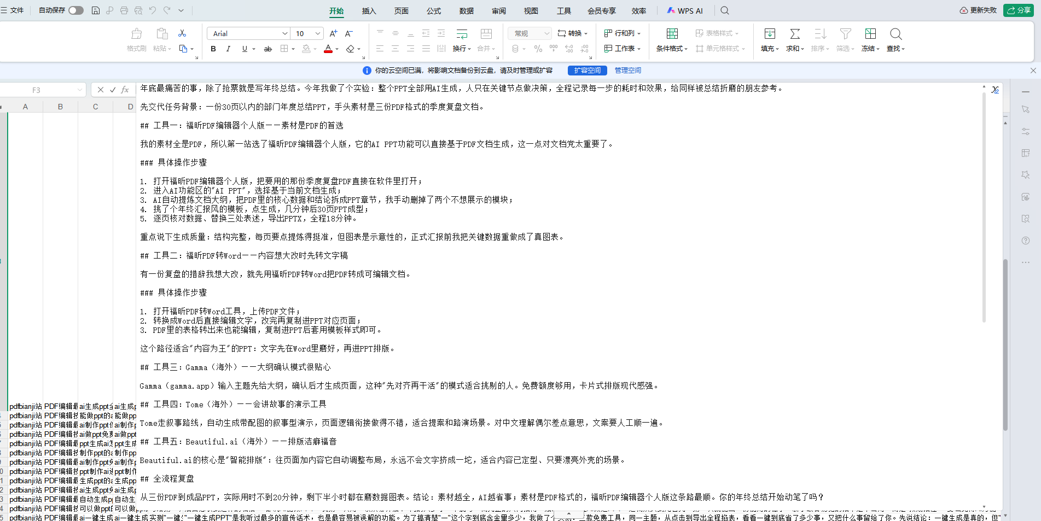Open the help icon in right sidebar
Screen dimensions: 1041x521
(x=1026, y=241)
